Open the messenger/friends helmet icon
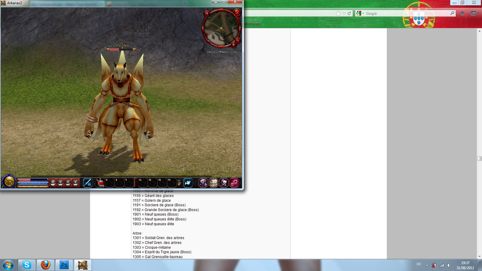 224,182
